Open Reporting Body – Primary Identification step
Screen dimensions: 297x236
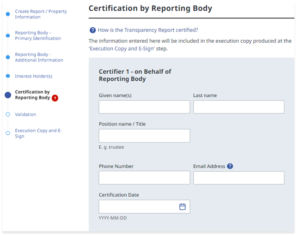[38, 35]
